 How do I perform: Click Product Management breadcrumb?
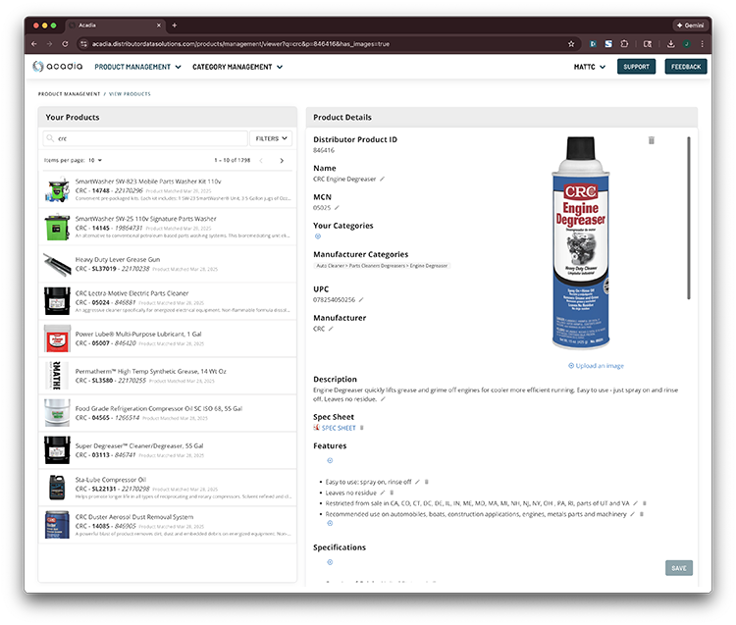click(x=69, y=94)
